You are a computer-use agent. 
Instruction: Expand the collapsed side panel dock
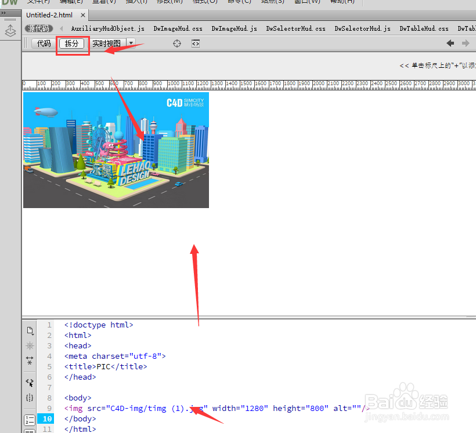pyautogui.click(x=3, y=13)
